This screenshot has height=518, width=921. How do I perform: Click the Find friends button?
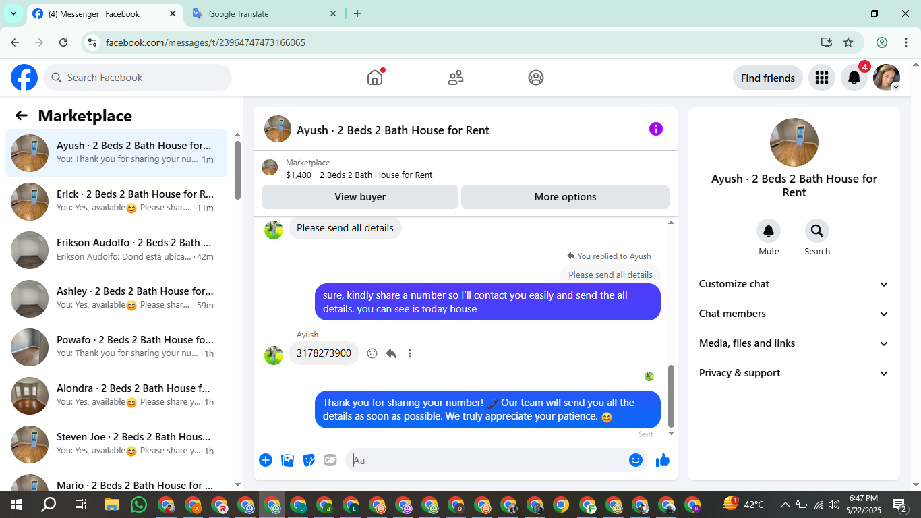click(x=768, y=78)
